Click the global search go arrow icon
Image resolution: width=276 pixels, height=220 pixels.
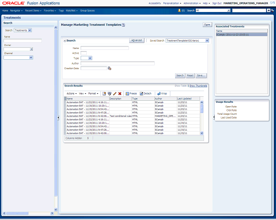click(x=268, y=10)
